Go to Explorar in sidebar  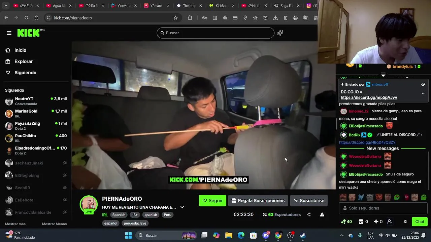(x=23, y=62)
